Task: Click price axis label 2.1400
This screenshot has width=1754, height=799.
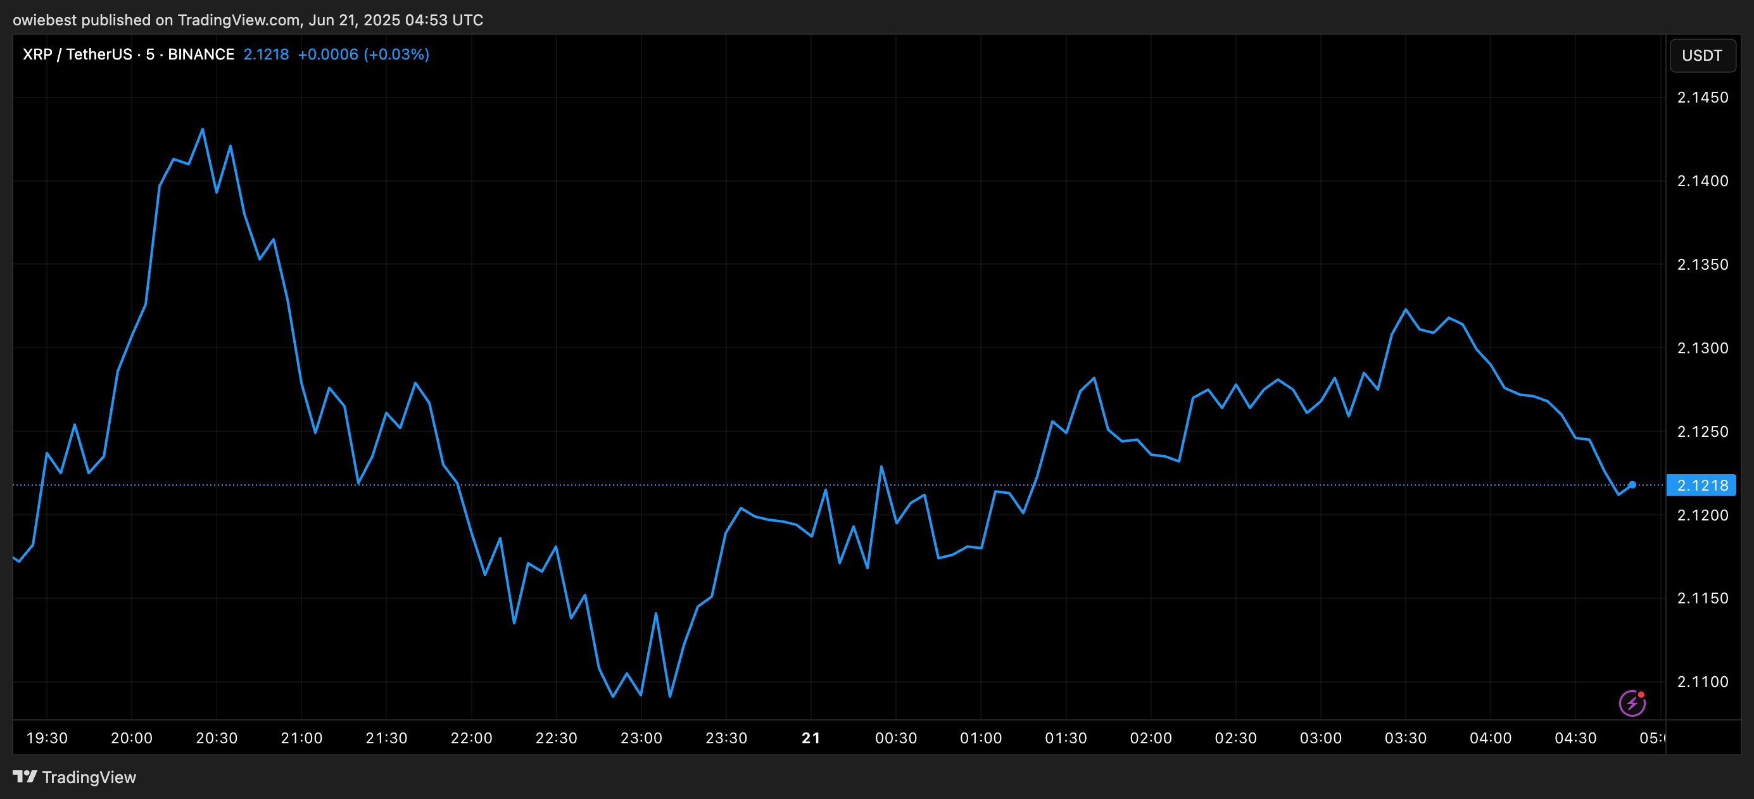Action: click(1702, 181)
